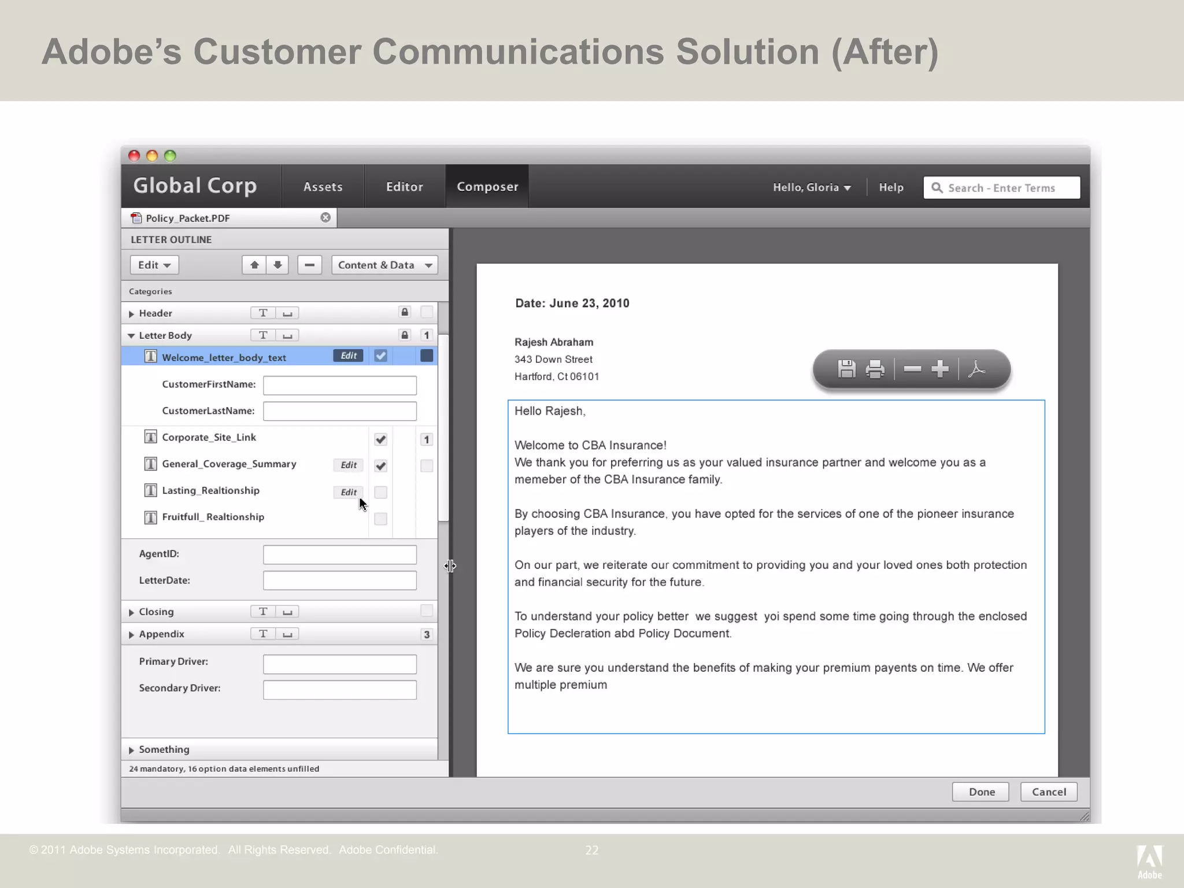Screen dimensions: 1184x888
Task: Click the letter outline scrollbar thumb
Action: 443,428
